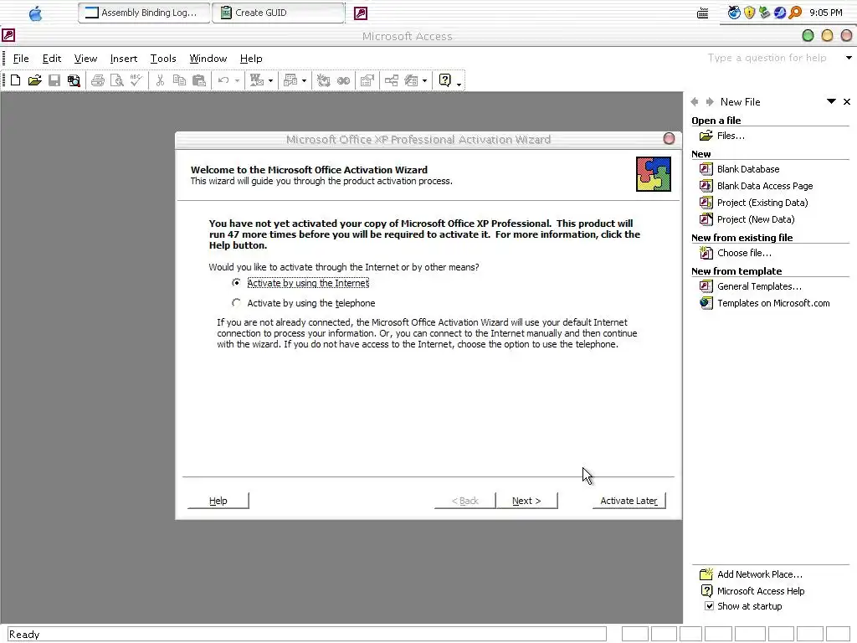The image size is (857, 643).
Task: Click the Microsoft Access Help toolbar icon
Action: (x=445, y=81)
